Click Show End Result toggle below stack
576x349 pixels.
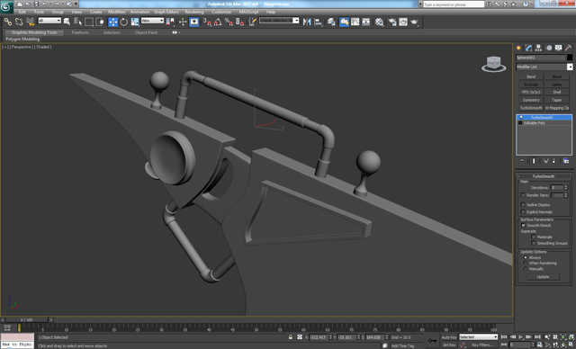pos(534,161)
